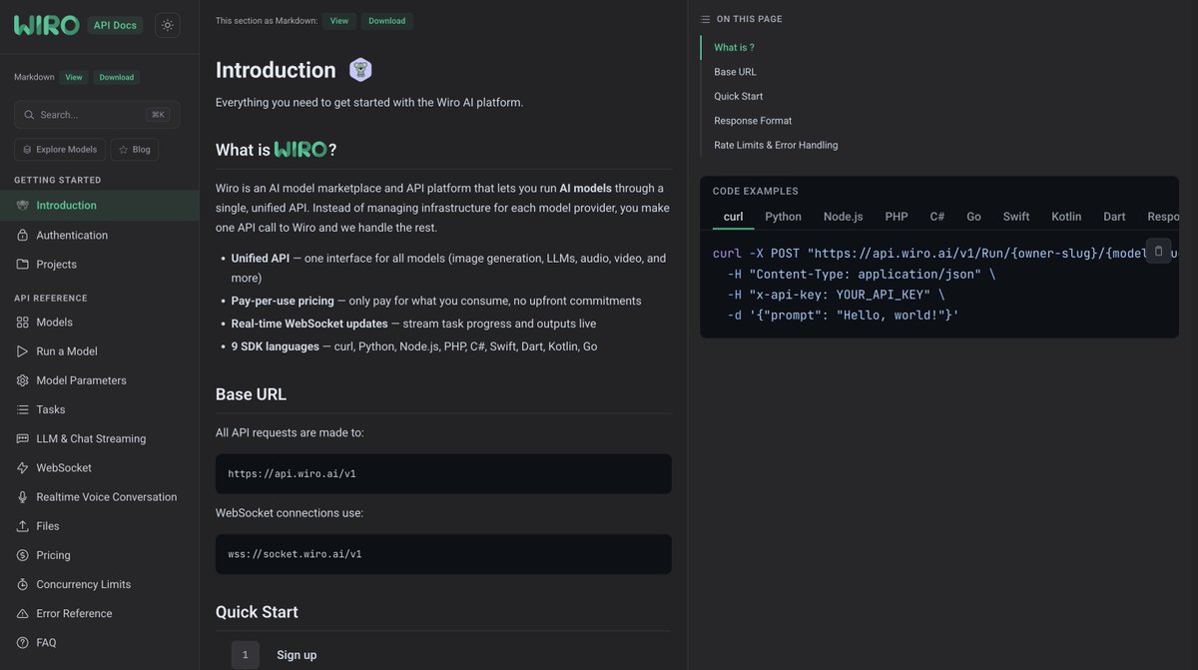
Task: Toggle the light/dark theme switch
Action: pyautogui.click(x=167, y=25)
